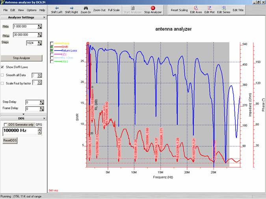Click the red Stop Analyzer toolbar icon

click(x=153, y=7)
